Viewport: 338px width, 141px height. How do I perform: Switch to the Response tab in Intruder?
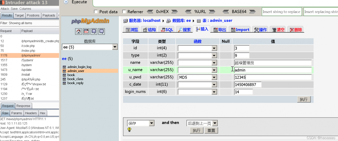pyautogui.click(x=23, y=106)
